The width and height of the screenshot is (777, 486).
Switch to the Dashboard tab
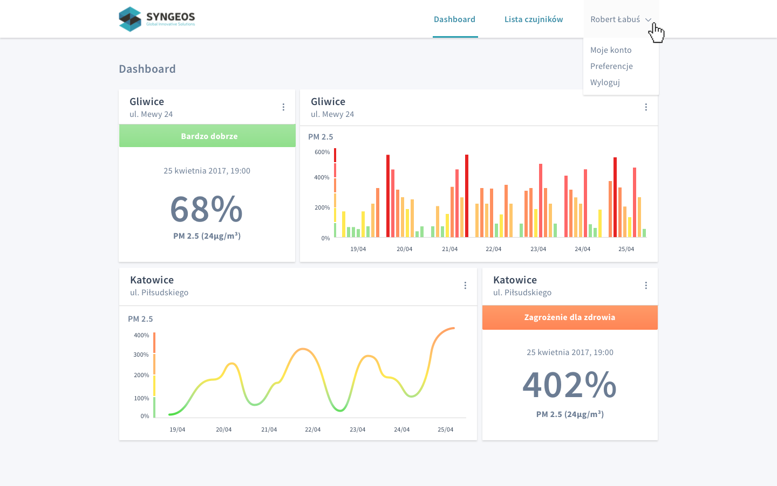[x=454, y=19]
